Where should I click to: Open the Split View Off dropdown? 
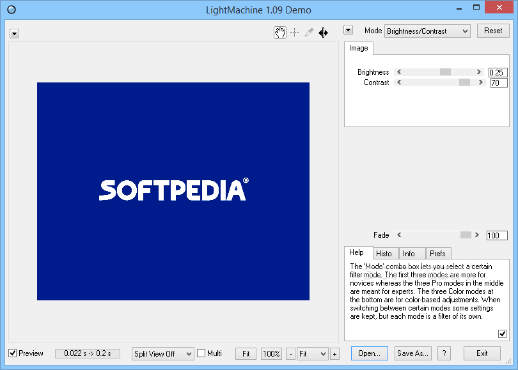(162, 354)
